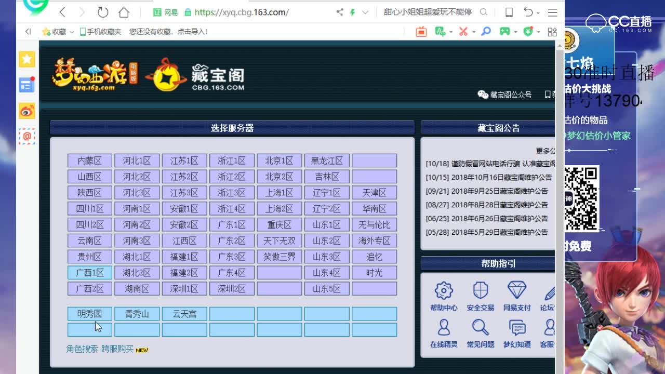Image resolution: width=665 pixels, height=374 pixels.
Task: Open the dropdown beside gamepad icon
Action: tap(515, 32)
